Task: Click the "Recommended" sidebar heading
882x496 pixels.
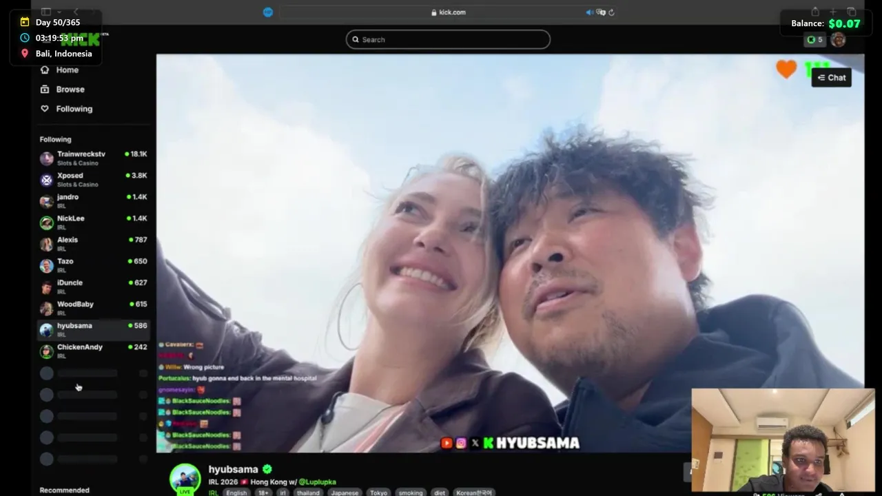Action: pyautogui.click(x=65, y=490)
